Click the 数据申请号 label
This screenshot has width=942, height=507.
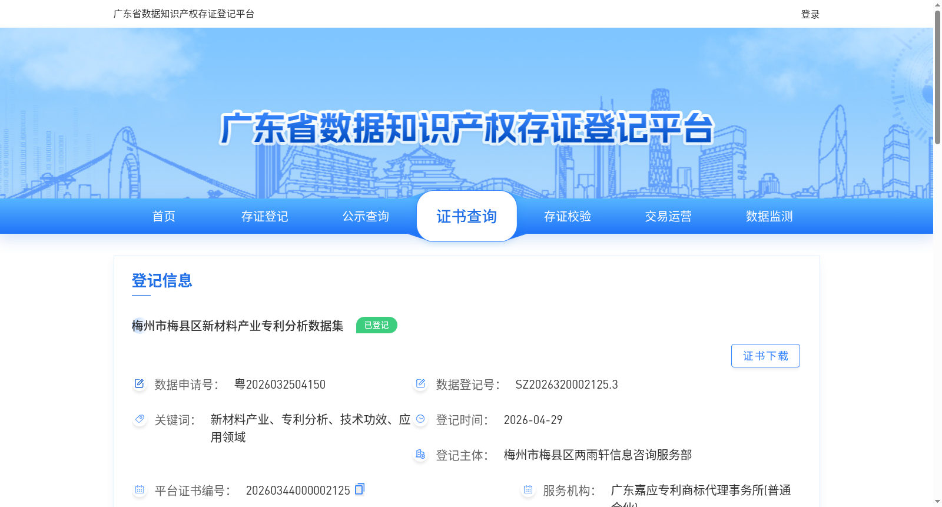[x=187, y=385]
